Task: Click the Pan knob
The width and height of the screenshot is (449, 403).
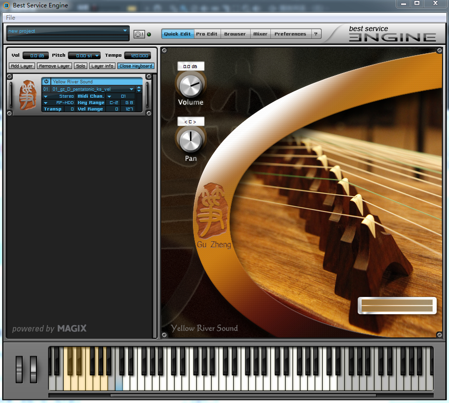Action: click(x=190, y=141)
